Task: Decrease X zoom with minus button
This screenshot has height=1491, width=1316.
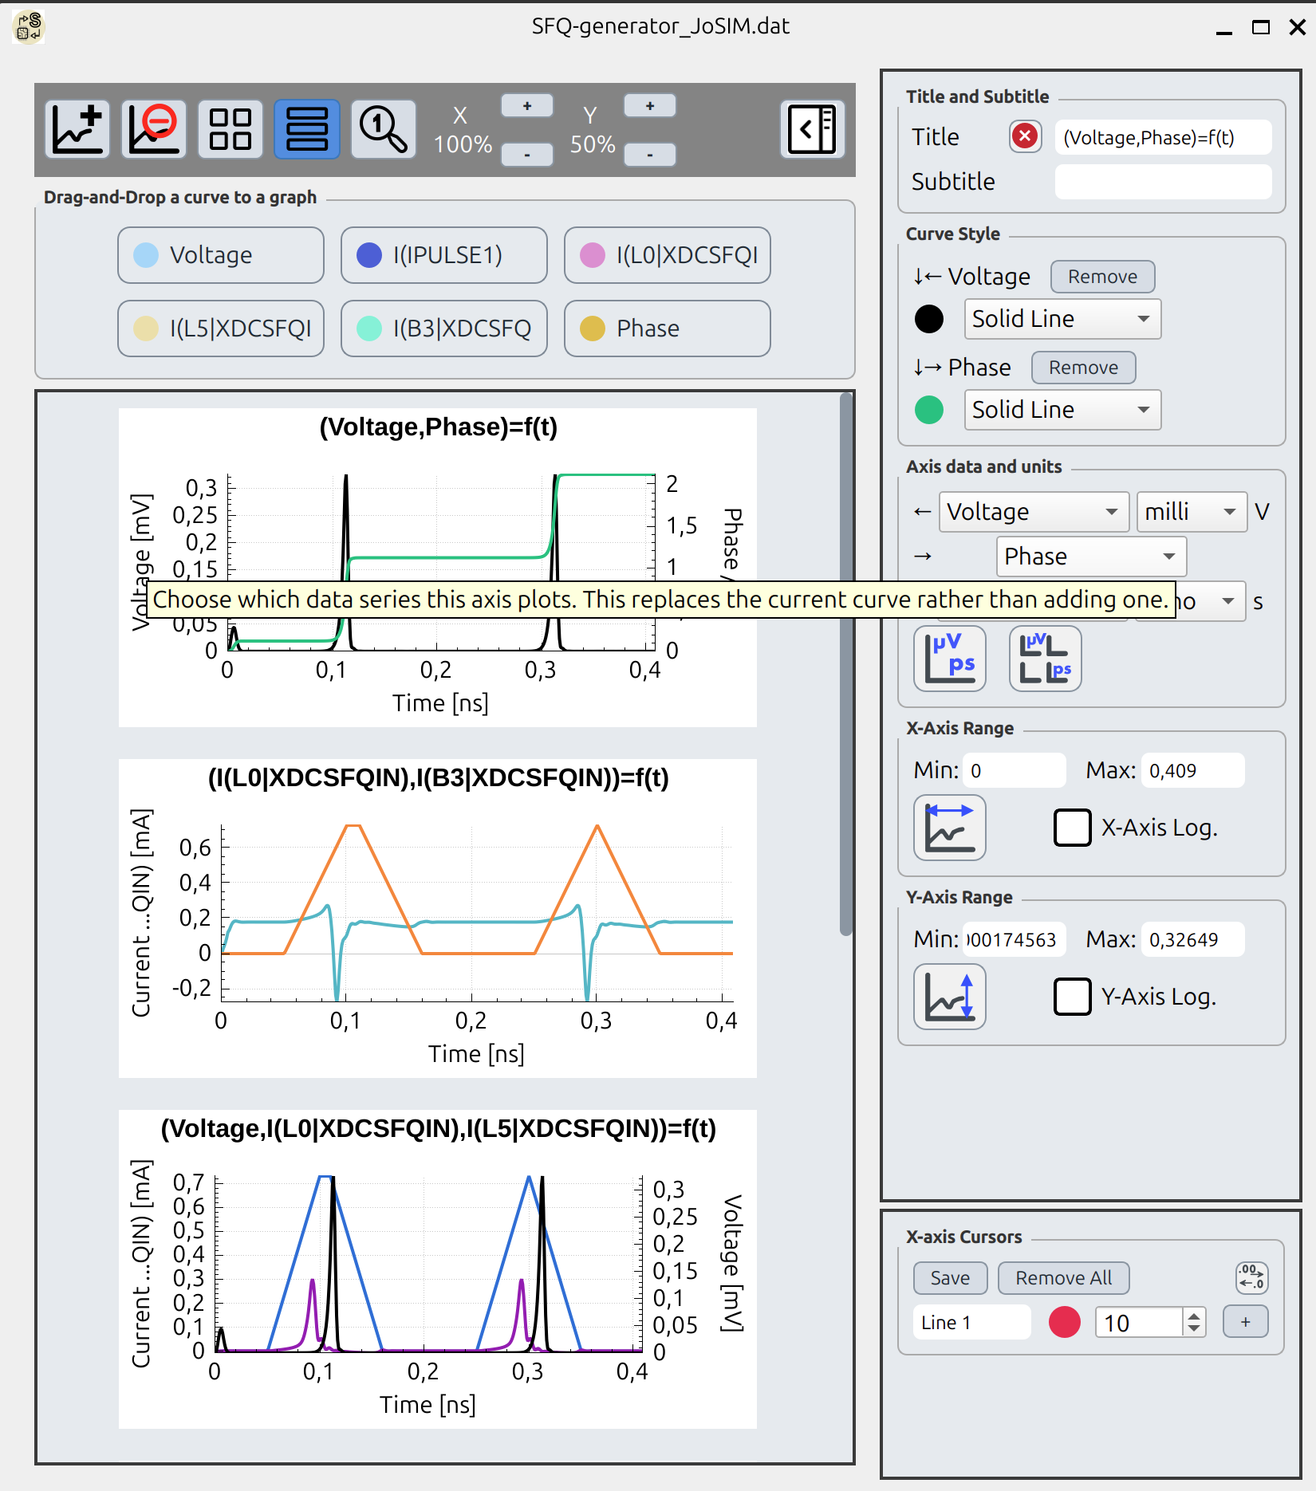Action: point(527,154)
